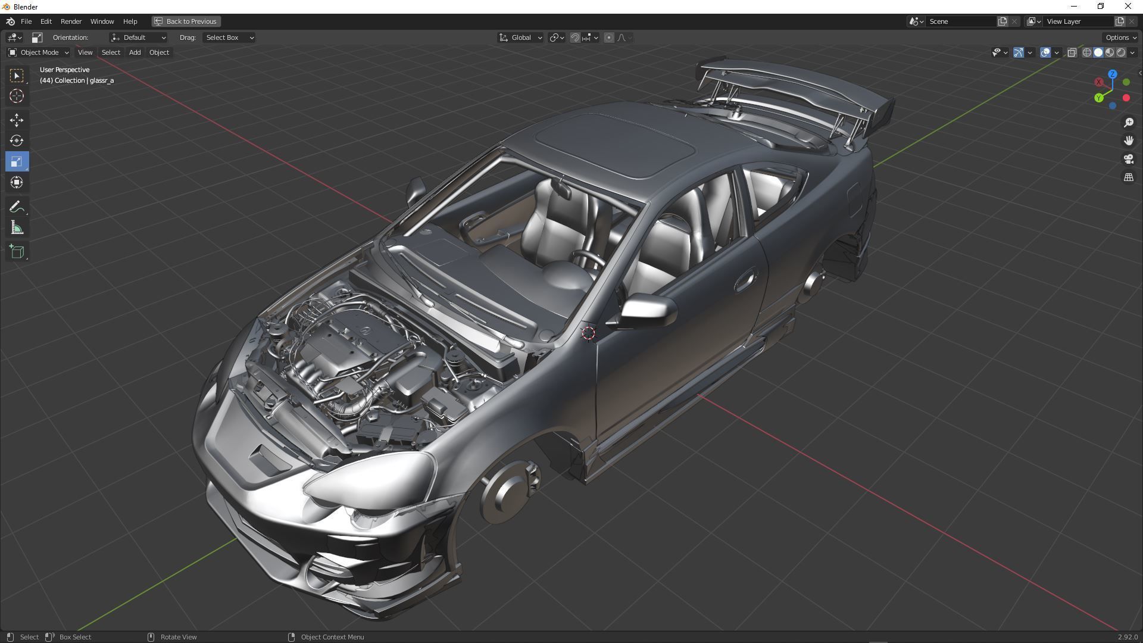
Task: Open selectability and visibility dropdown
Action: [1000, 52]
